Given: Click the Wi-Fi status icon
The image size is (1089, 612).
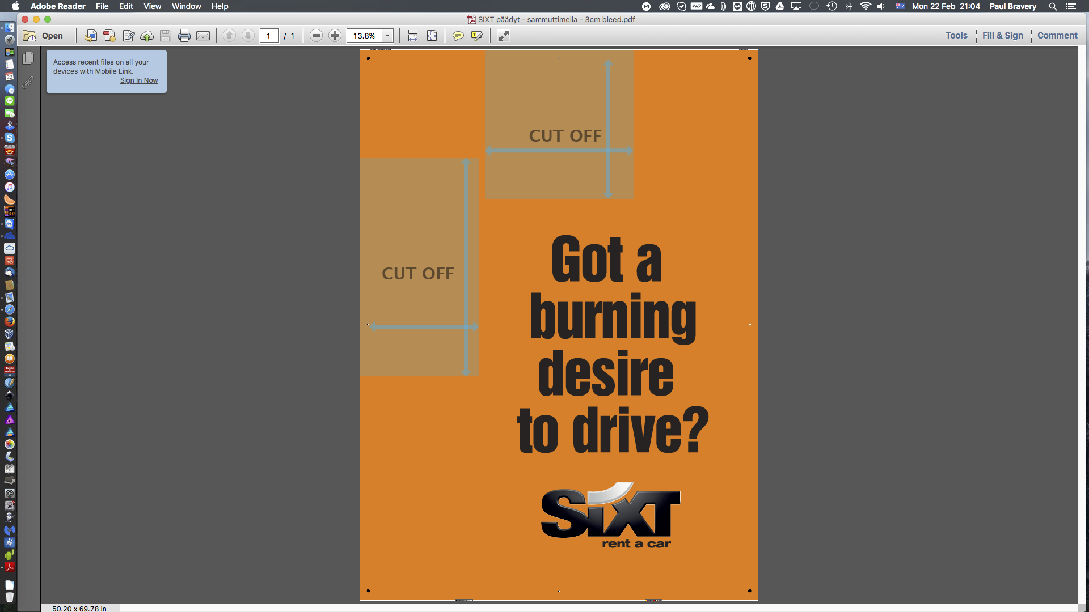Looking at the screenshot, I should click(x=865, y=6).
